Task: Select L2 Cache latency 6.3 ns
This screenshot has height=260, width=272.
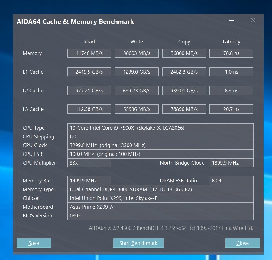Action: click(231, 91)
